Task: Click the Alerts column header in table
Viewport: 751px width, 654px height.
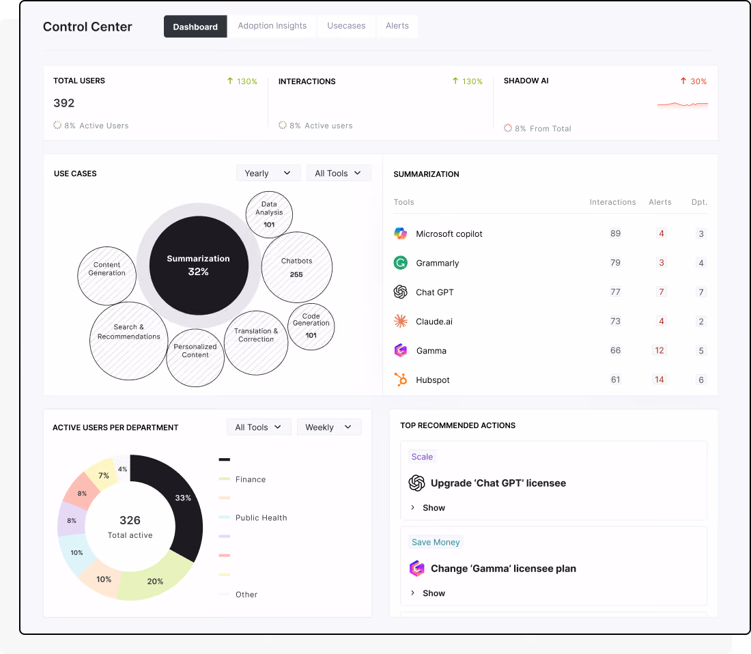Action: [x=660, y=202]
